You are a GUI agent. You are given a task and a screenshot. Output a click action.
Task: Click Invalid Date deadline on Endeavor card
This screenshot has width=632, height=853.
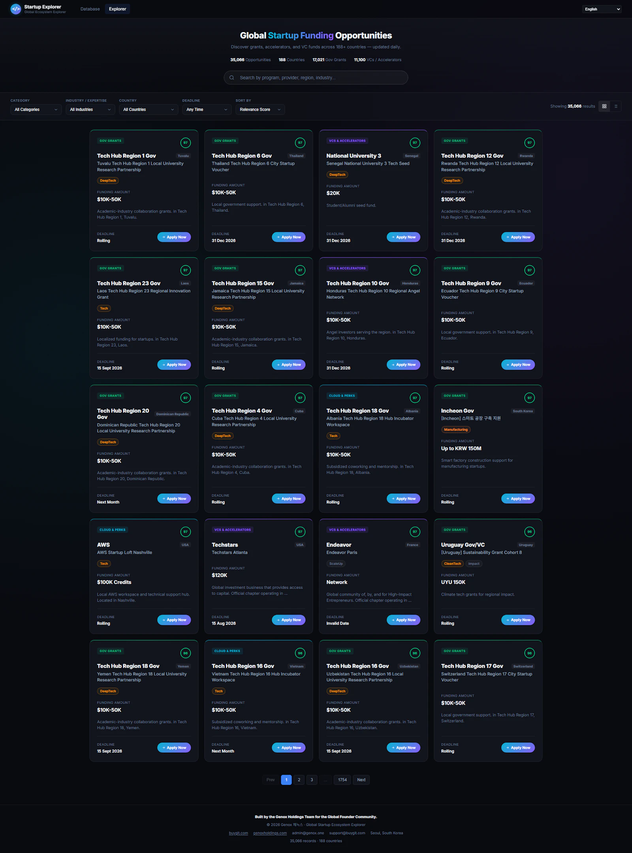(x=338, y=623)
